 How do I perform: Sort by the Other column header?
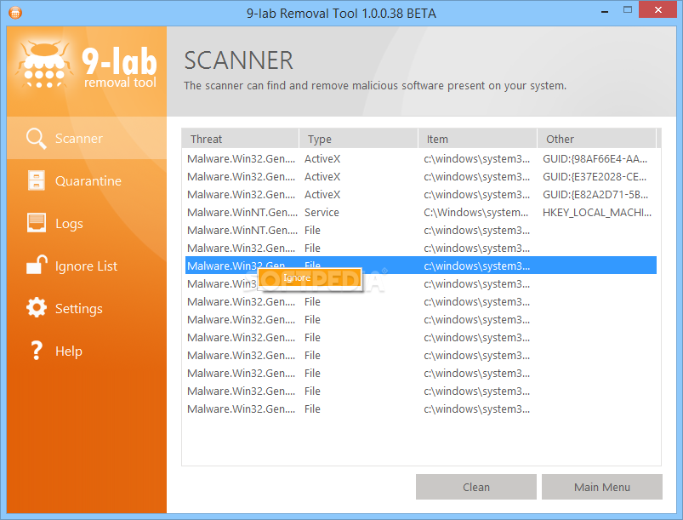pos(597,139)
